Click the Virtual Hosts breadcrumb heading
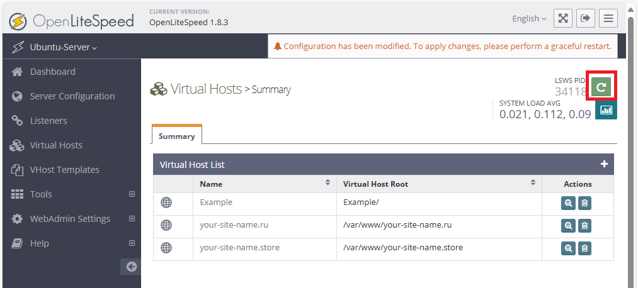 (x=206, y=89)
